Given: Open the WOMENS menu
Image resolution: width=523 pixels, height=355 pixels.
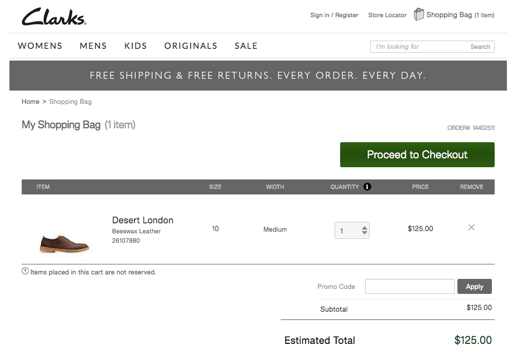Looking at the screenshot, I should [40, 46].
